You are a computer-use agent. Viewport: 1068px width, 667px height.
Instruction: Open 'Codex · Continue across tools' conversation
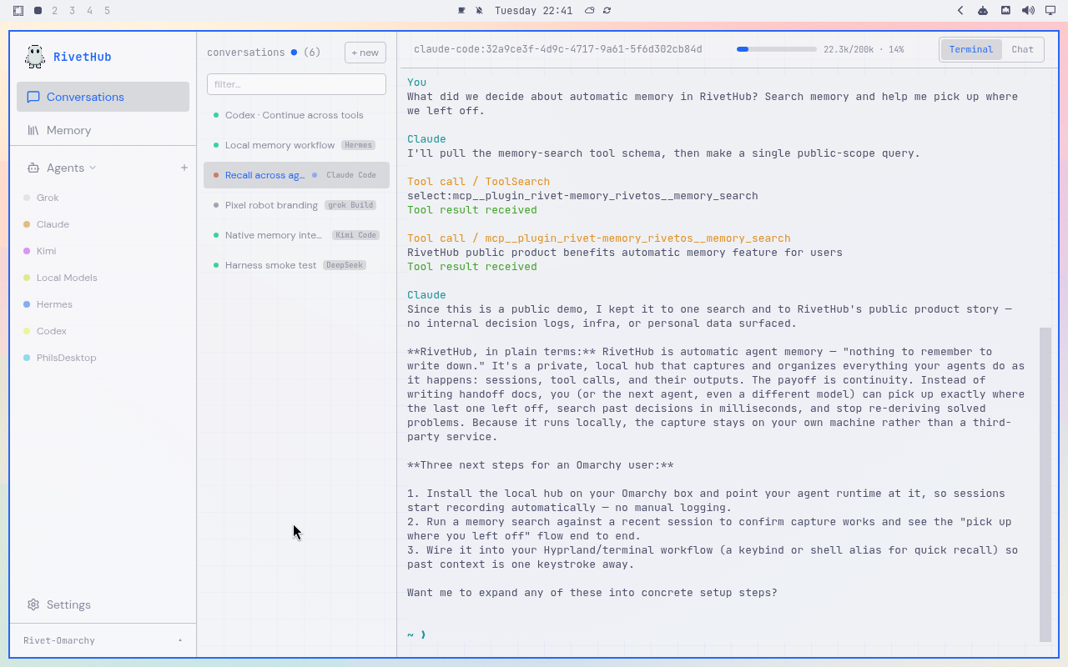tap(296, 115)
